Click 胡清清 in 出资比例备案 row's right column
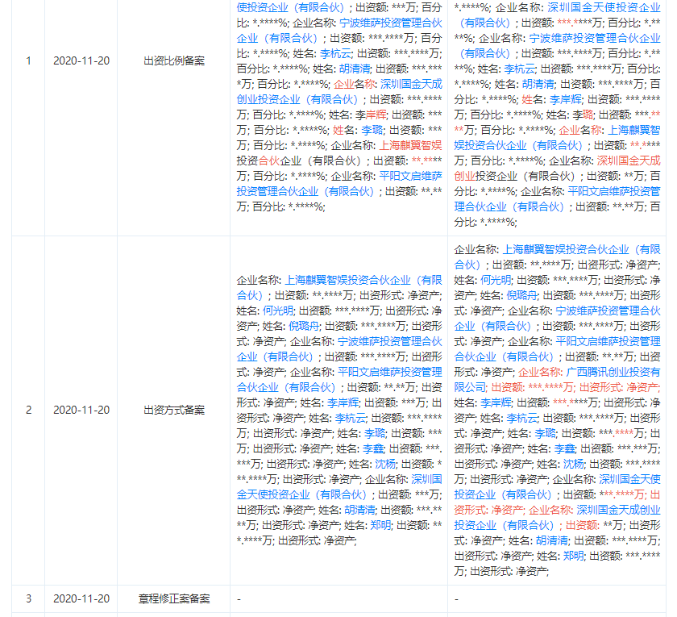 pos(538,84)
